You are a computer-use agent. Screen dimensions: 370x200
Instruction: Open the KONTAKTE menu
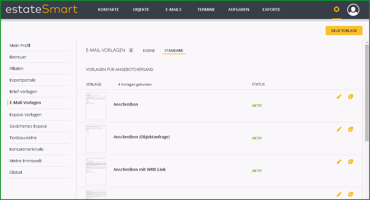point(108,10)
